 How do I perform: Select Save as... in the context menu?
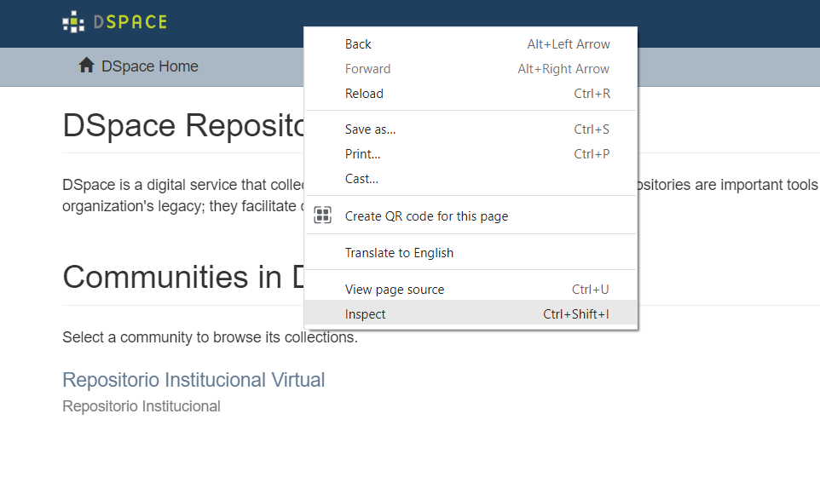[471, 129]
